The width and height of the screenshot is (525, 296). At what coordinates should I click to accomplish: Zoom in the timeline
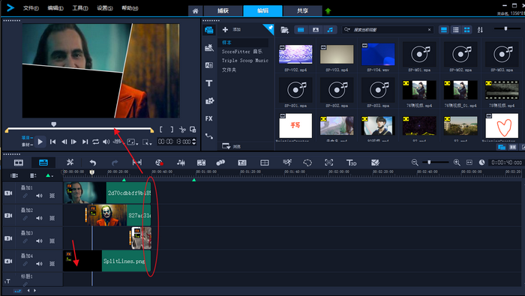tap(456, 163)
